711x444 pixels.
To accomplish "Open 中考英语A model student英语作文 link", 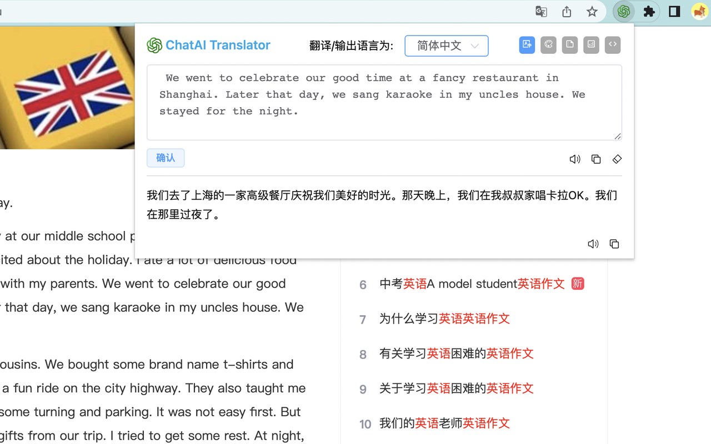I will point(472,284).
